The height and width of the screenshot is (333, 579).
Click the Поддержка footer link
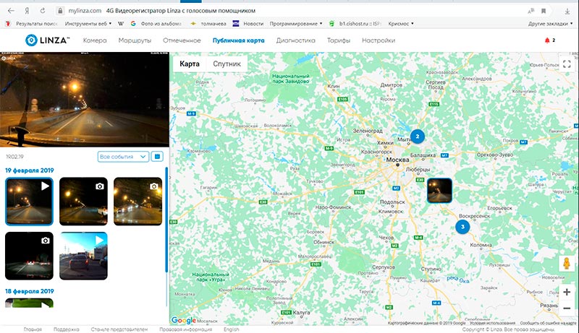[x=66, y=329]
